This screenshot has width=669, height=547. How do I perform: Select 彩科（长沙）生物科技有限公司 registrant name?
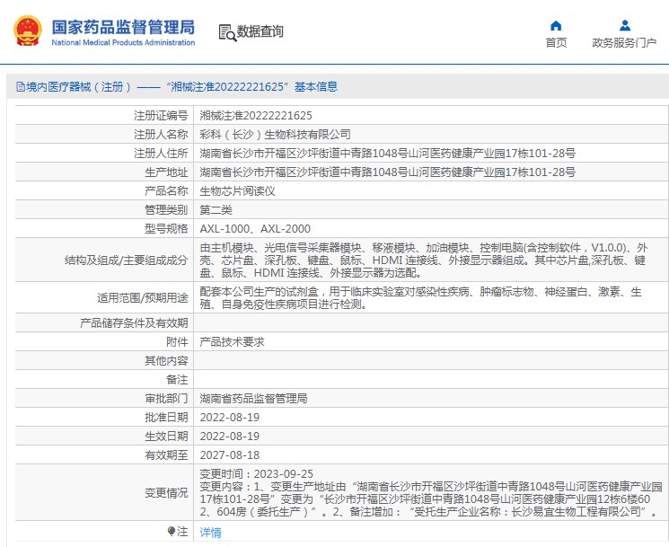pos(275,135)
